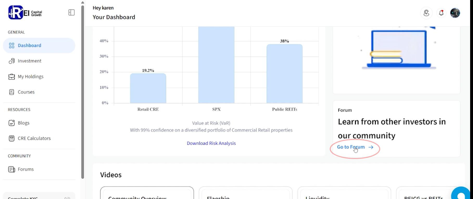Click the My Holdings briefcase icon
Image resolution: width=473 pixels, height=199 pixels.
point(12,77)
